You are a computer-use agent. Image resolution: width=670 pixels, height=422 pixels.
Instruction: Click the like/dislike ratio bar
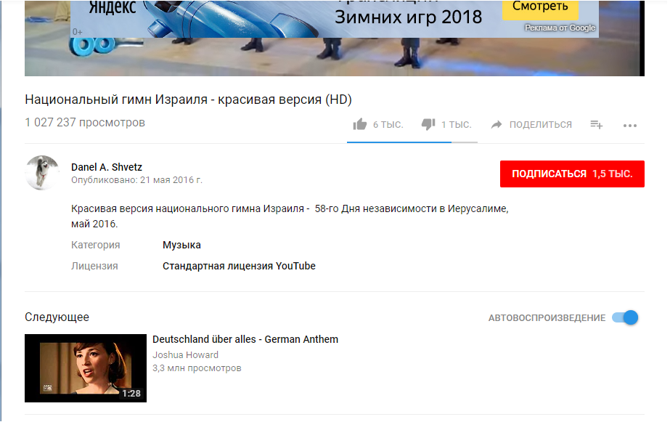pos(412,142)
